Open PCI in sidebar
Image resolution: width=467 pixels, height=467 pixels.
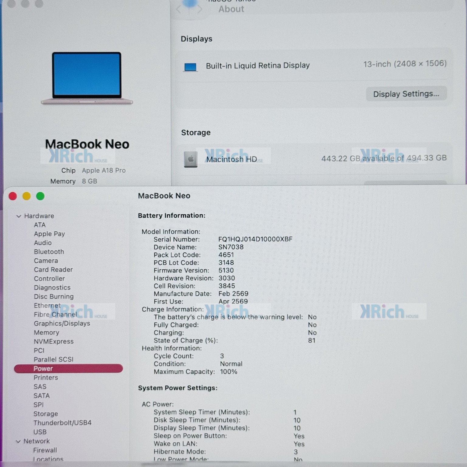pyautogui.click(x=39, y=350)
